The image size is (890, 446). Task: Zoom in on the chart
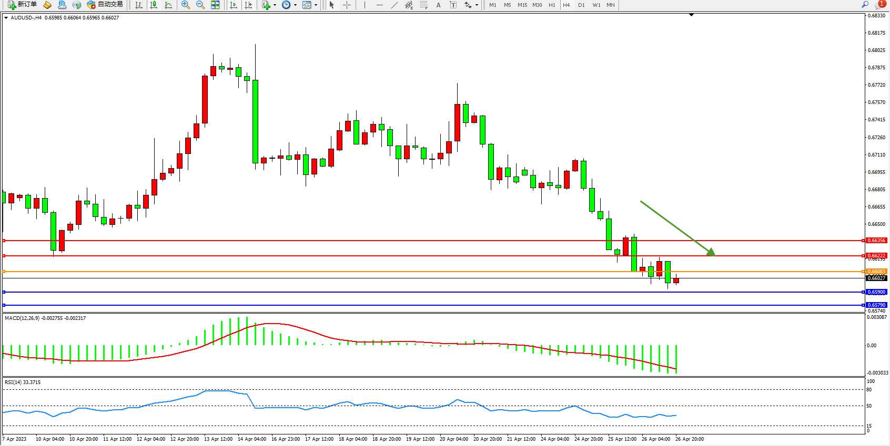185,5
